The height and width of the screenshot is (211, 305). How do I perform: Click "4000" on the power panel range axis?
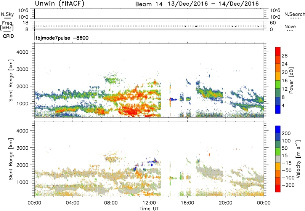pos(22,52)
